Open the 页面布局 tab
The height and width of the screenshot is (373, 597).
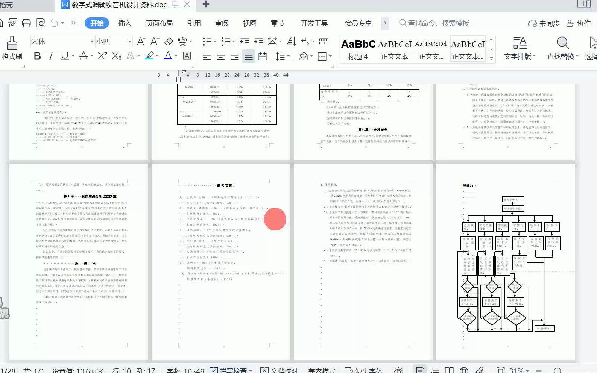point(160,23)
